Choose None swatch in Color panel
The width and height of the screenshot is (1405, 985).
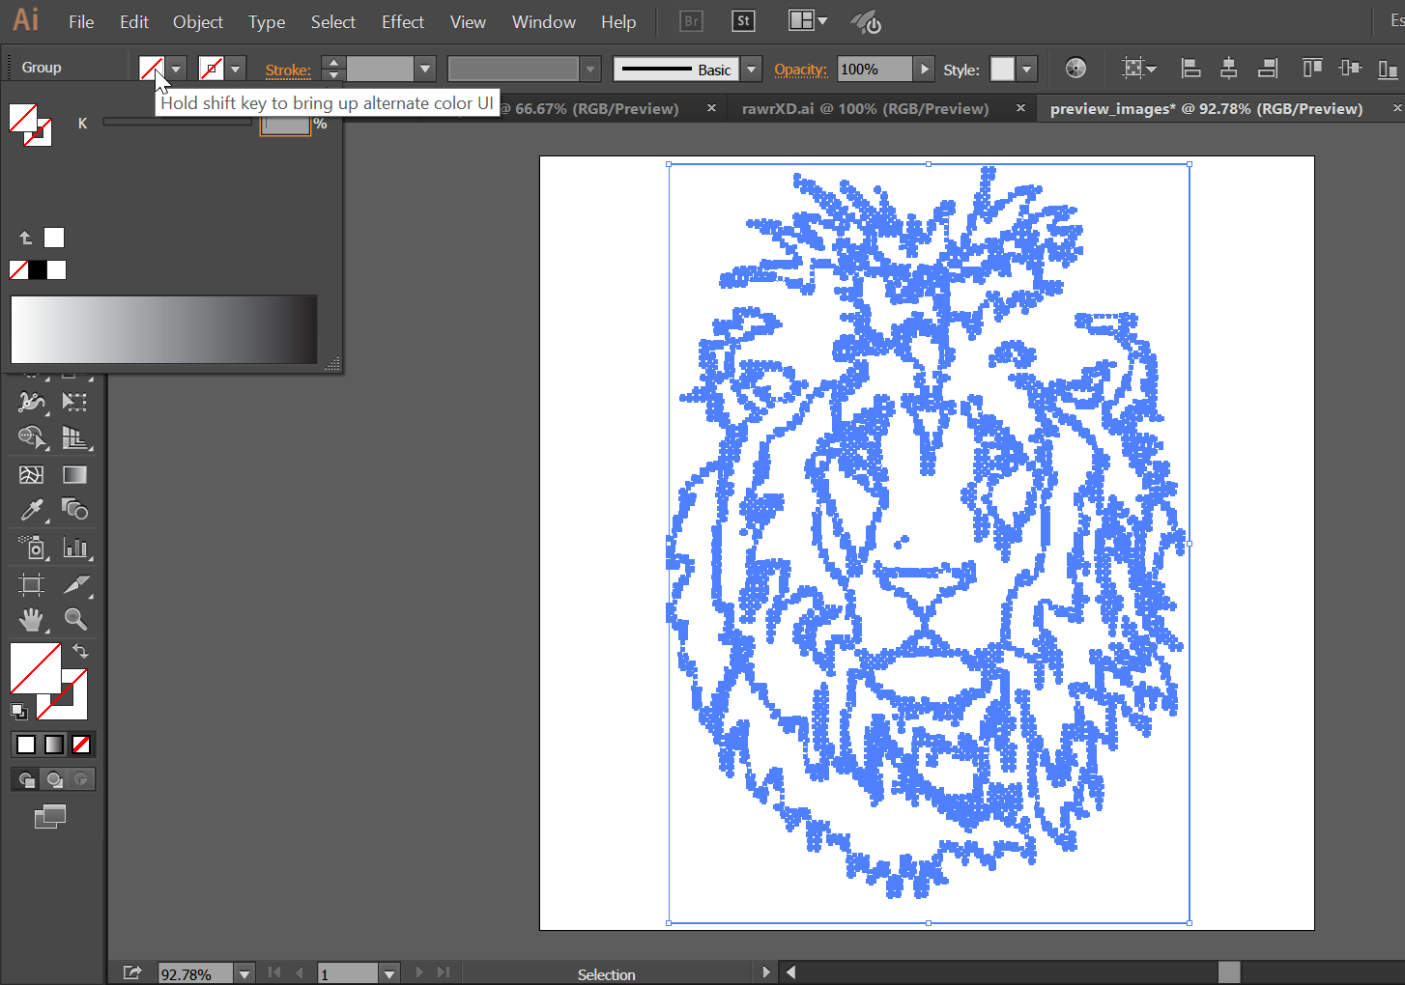point(18,270)
